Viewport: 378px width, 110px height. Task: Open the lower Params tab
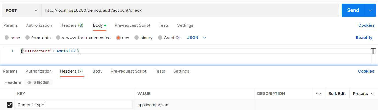click(x=10, y=71)
